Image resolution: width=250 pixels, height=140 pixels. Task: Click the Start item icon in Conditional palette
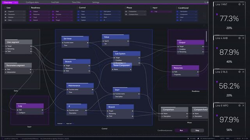pos(177,17)
